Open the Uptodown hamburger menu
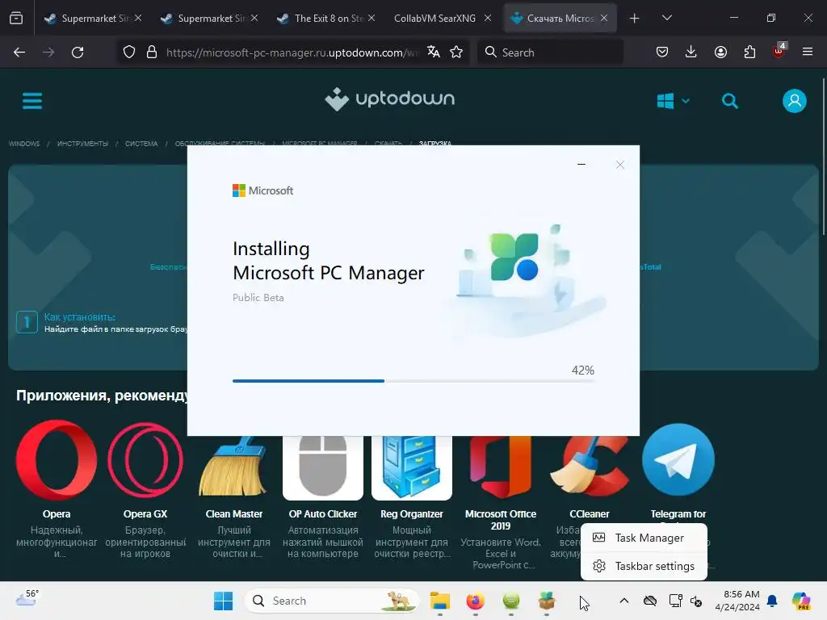The width and height of the screenshot is (827, 620). 32,100
